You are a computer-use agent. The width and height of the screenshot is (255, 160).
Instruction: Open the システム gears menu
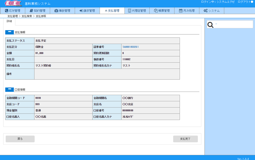[x=205, y=10]
